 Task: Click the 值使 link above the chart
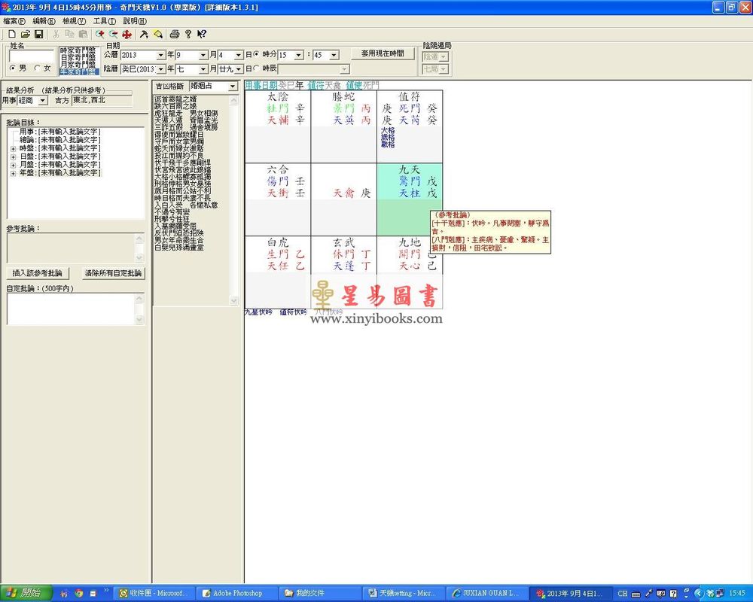coord(355,85)
